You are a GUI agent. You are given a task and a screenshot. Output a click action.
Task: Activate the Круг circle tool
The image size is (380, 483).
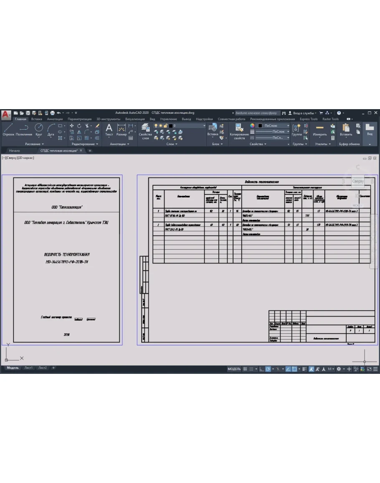tap(39, 130)
